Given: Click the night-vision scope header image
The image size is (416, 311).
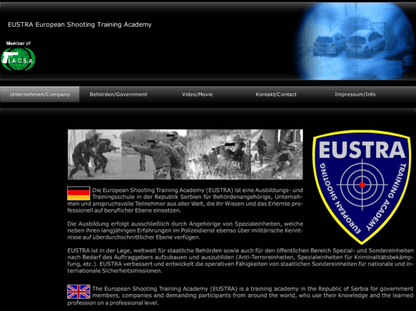Looking at the screenshot, I should point(354,41).
